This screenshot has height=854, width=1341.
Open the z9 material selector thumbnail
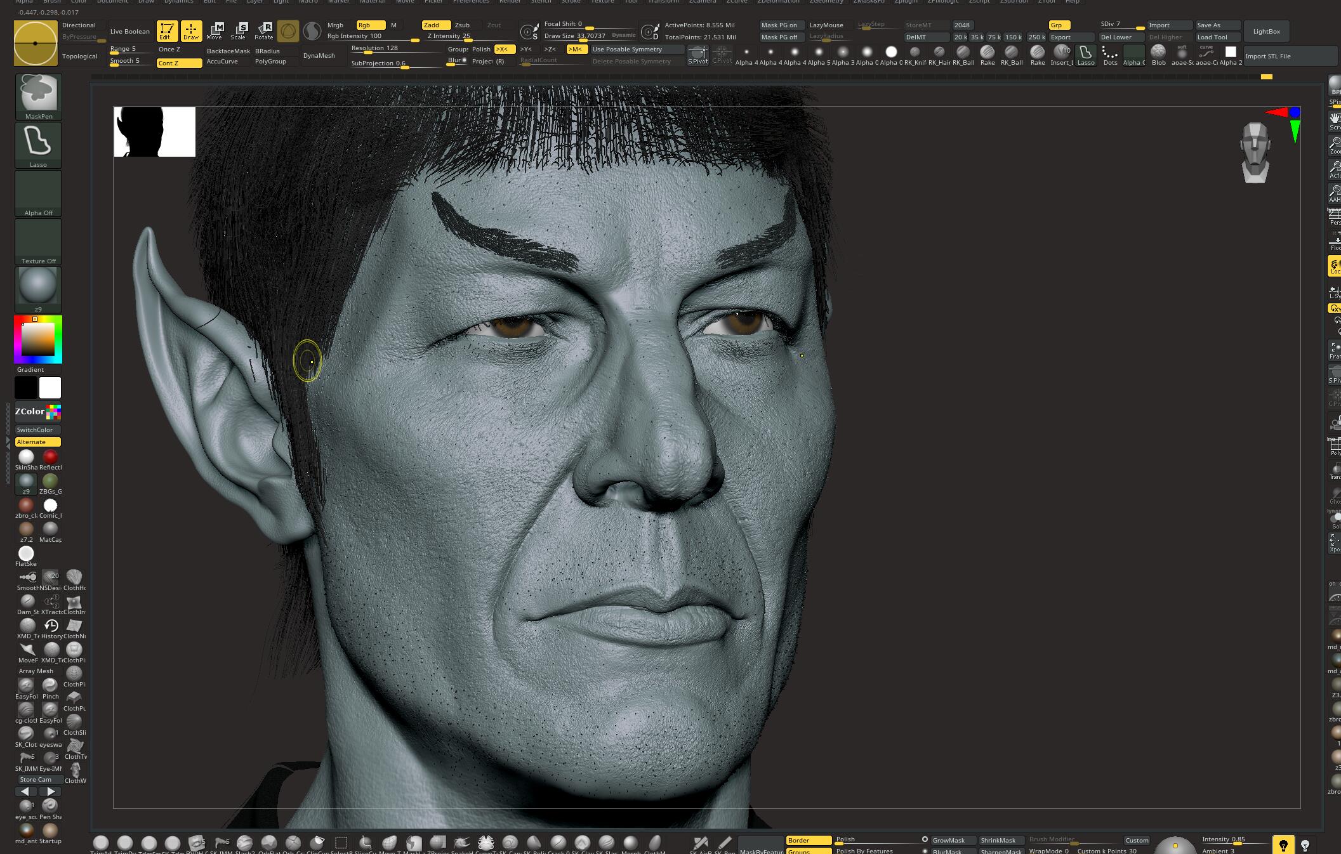(x=38, y=289)
